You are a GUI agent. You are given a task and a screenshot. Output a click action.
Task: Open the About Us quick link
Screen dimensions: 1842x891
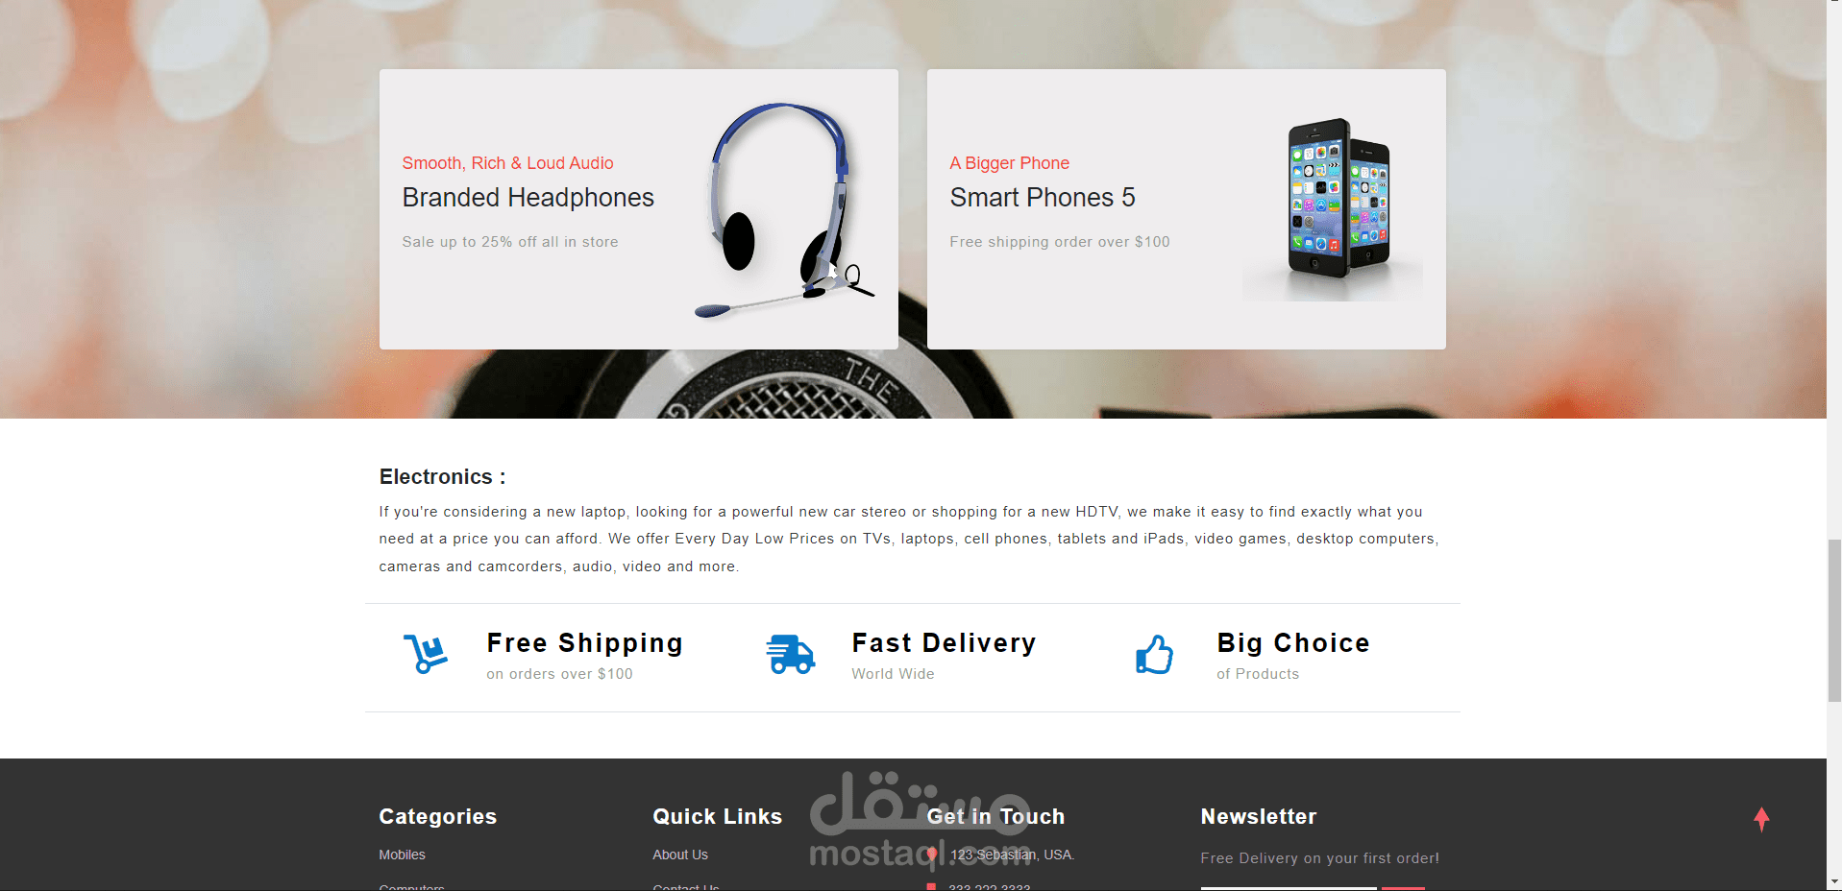pyautogui.click(x=680, y=855)
